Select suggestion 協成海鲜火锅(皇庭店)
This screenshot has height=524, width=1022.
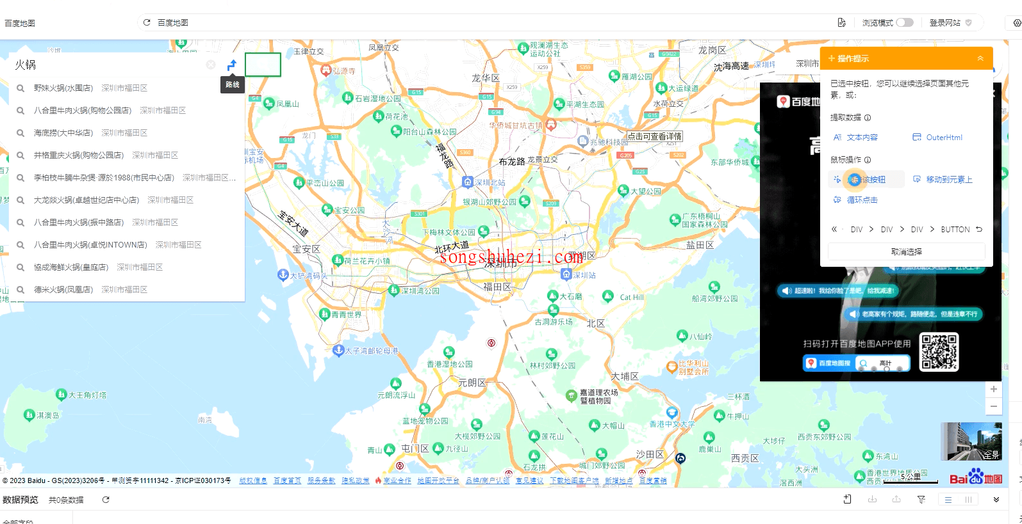(x=127, y=267)
